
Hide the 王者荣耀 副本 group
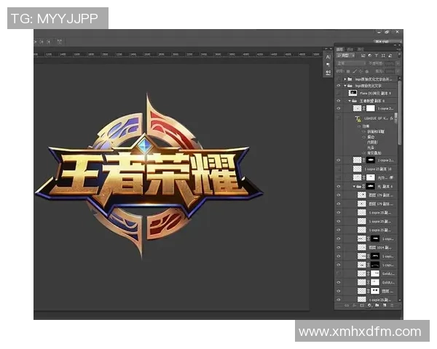point(339,101)
